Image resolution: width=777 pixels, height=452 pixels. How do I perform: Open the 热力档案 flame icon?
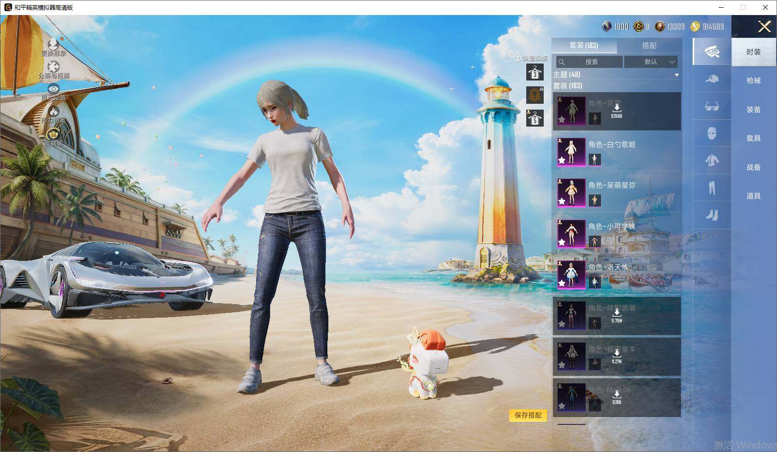click(x=53, y=111)
